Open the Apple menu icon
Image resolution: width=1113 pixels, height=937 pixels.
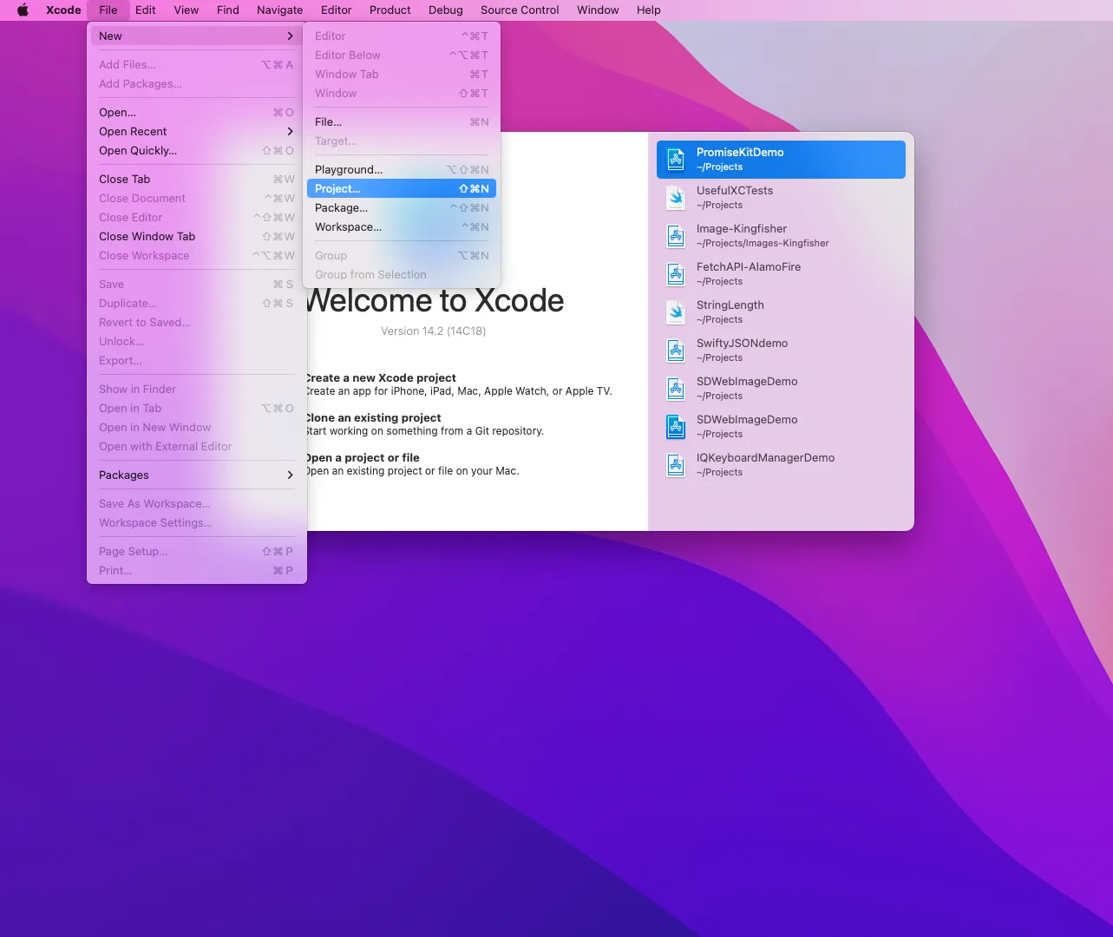[23, 10]
